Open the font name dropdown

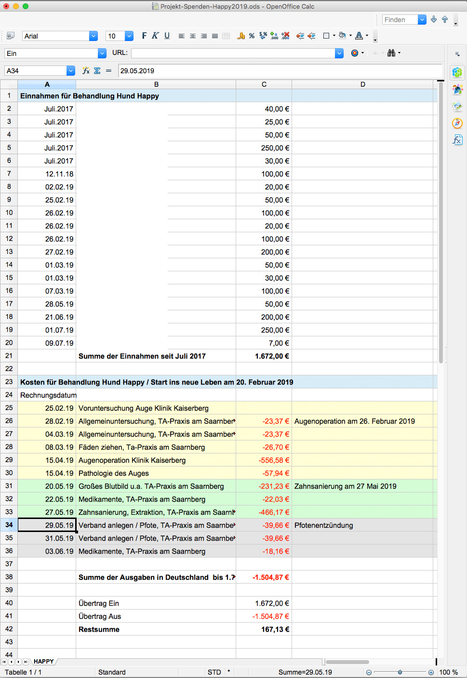point(93,36)
